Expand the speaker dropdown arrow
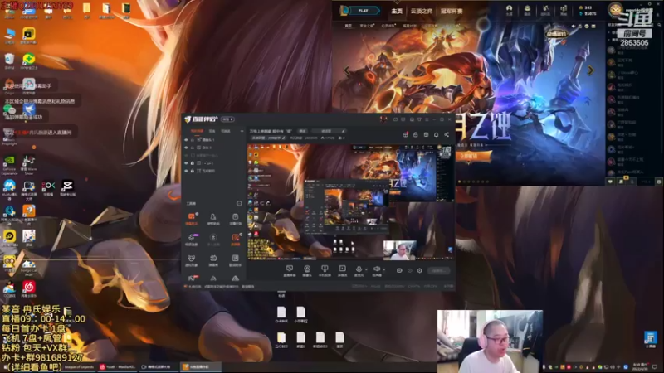This screenshot has height=373, width=664. (383, 269)
